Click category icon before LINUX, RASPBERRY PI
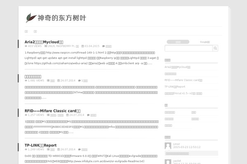Screen dimensions: 247x164 (x=46, y=46)
